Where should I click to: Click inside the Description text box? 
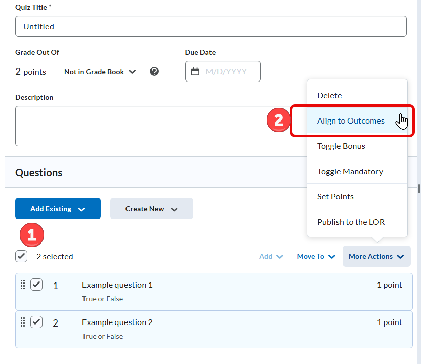tap(152, 126)
